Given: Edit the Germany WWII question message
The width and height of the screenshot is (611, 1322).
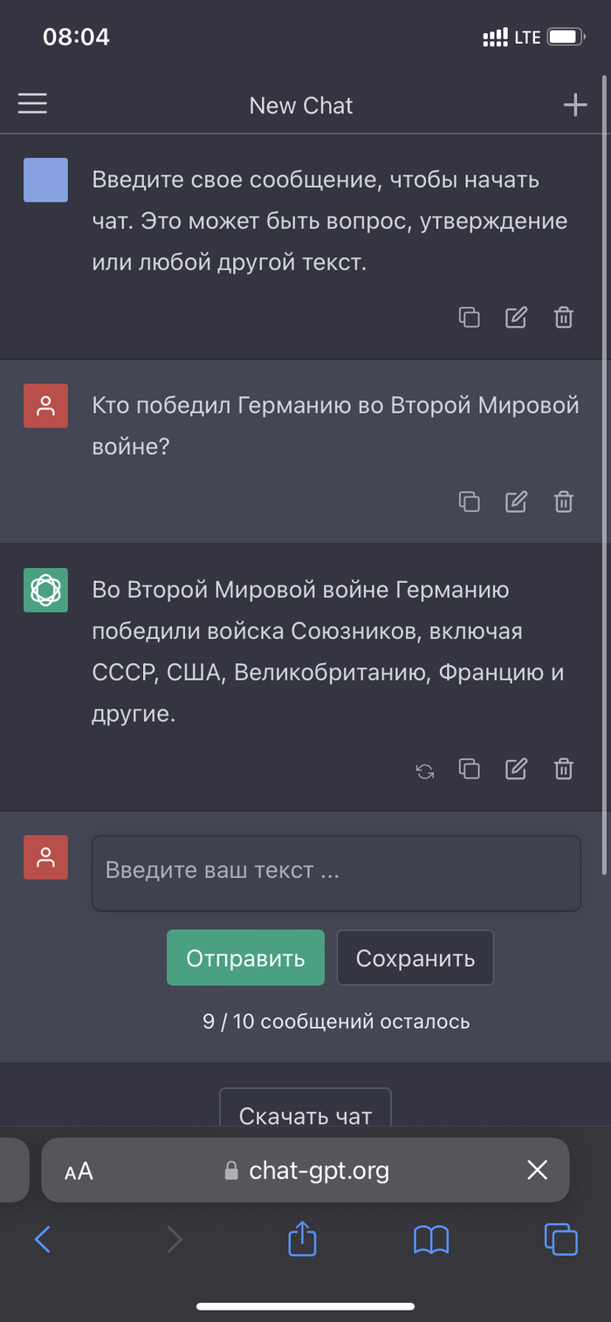Looking at the screenshot, I should coord(517,501).
